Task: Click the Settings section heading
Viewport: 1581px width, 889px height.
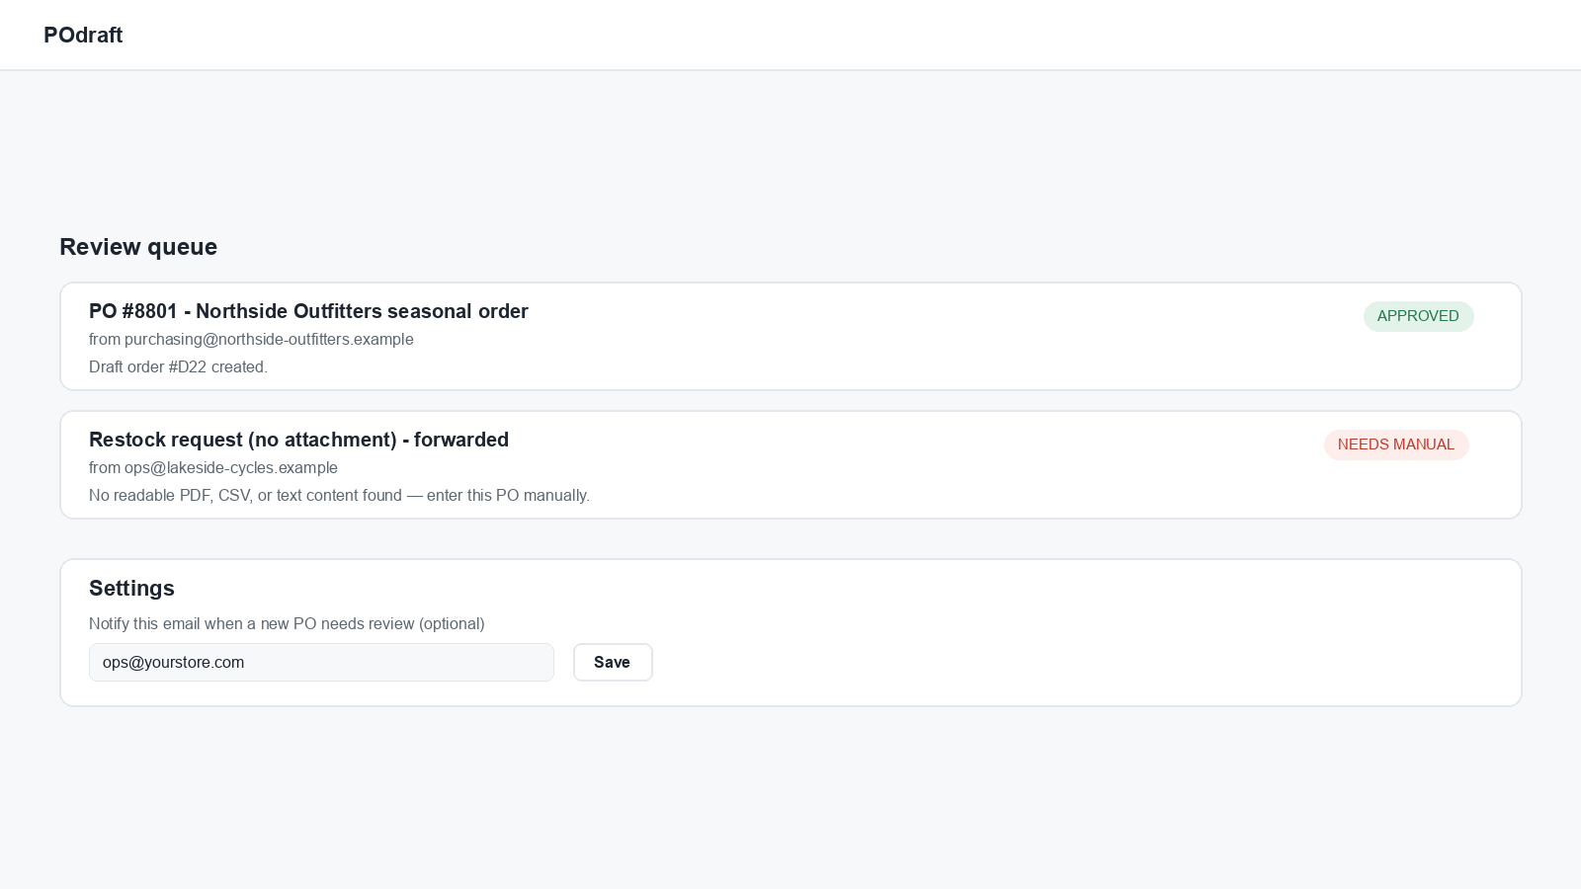Action: [x=131, y=588]
